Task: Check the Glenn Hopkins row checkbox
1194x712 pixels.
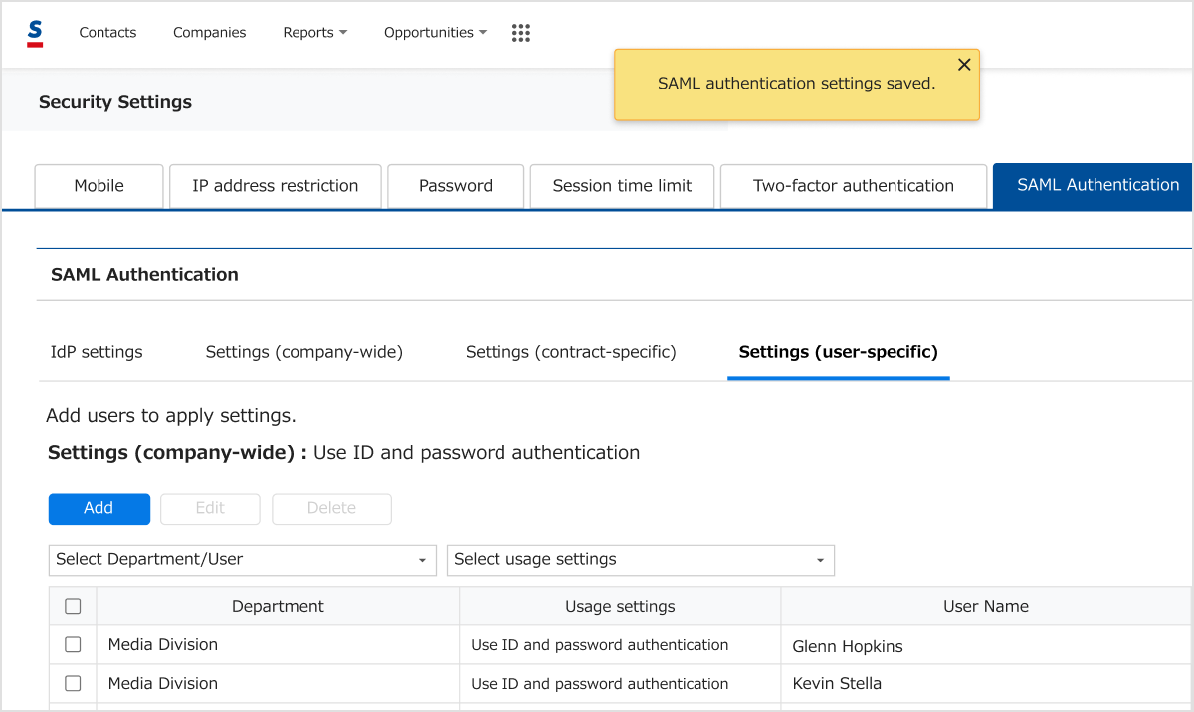Action: 73,645
